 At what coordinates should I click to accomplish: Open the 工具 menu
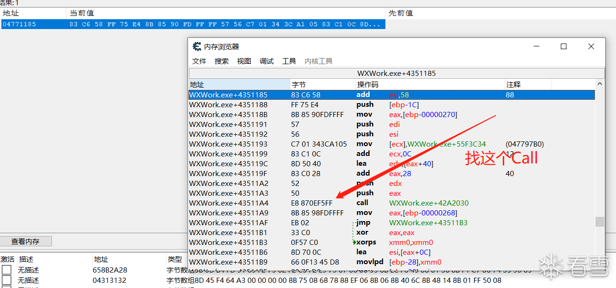coord(289,61)
